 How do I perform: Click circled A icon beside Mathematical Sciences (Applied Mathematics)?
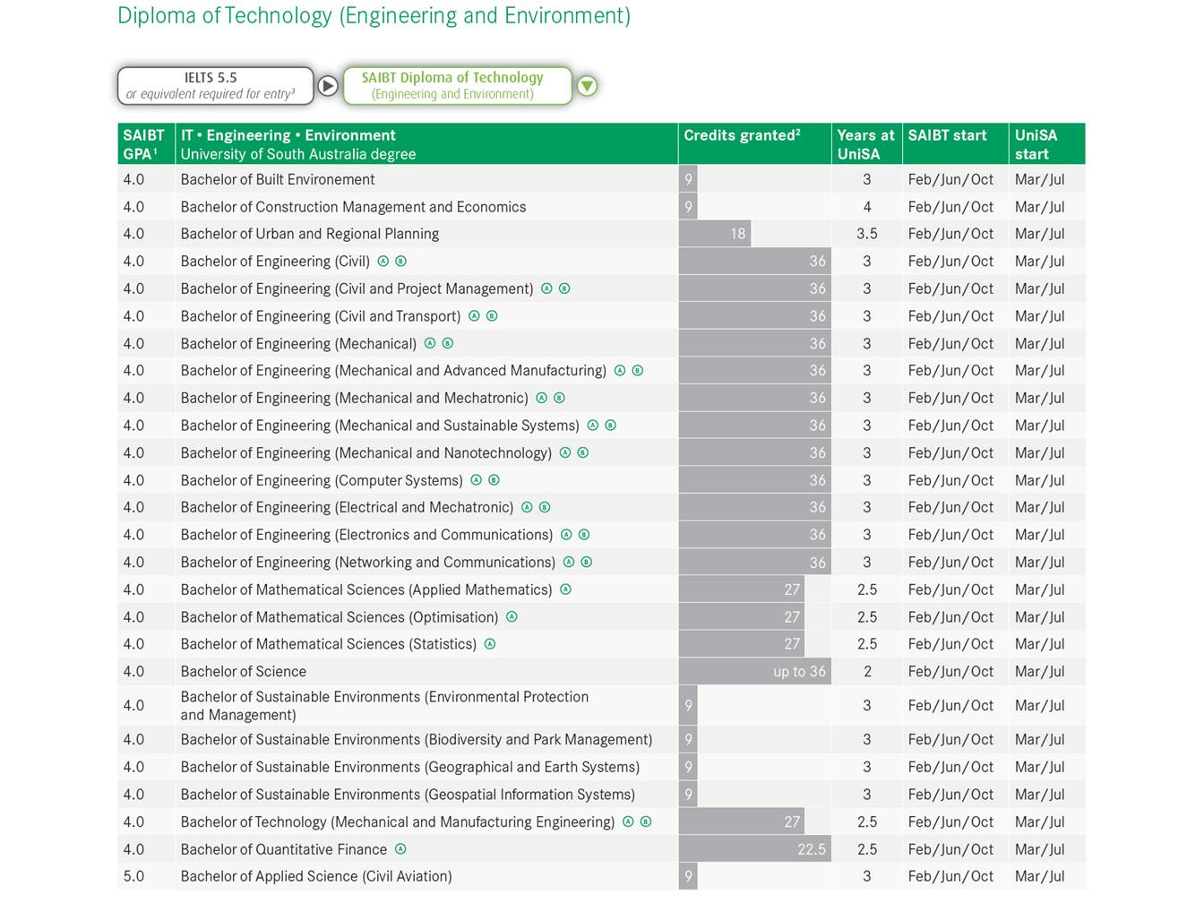[x=565, y=589]
